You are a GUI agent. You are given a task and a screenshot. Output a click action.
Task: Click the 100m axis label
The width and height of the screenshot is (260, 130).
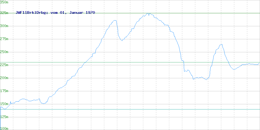(x=4, y=128)
